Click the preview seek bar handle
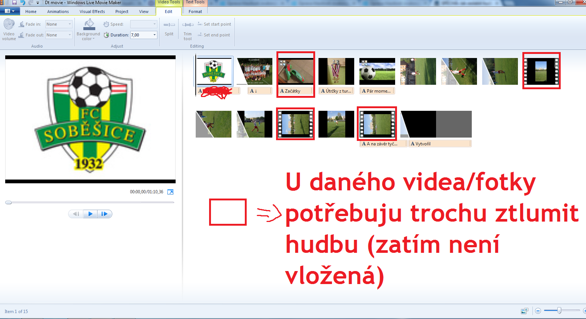586x319 pixels. point(8,203)
